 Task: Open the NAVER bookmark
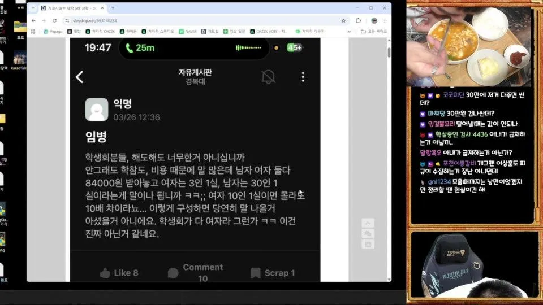[x=188, y=32]
